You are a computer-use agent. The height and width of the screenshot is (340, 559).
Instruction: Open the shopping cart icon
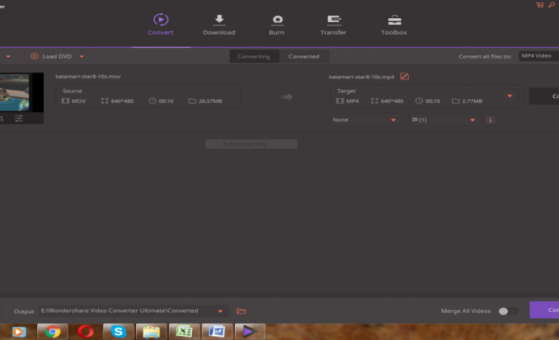539,5
